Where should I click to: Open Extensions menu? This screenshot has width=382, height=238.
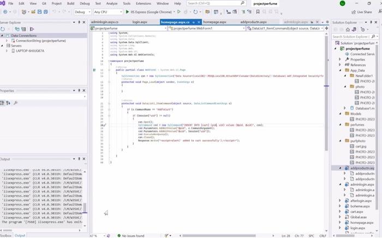pyautogui.click(x=144, y=3)
